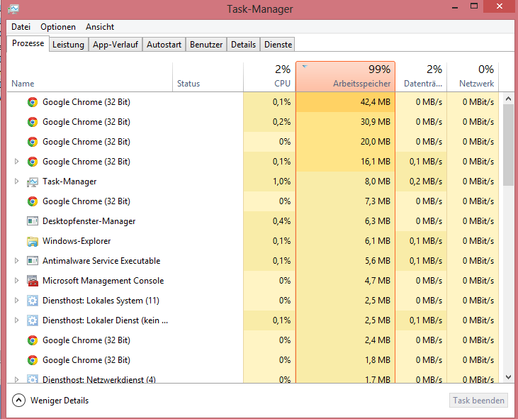Click Chrome icon in the 20,0 MB row
This screenshot has width=518, height=419.
tap(33, 142)
